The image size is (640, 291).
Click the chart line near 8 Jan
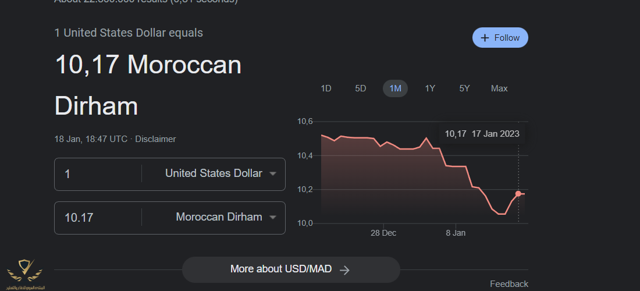pos(456,166)
